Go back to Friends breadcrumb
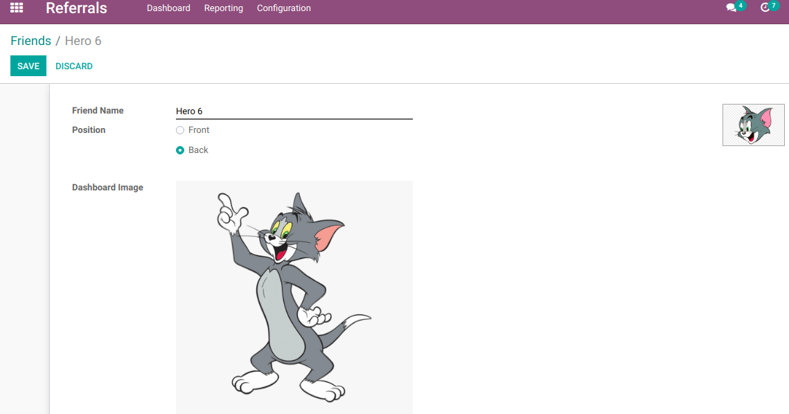Image resolution: width=789 pixels, height=414 pixels. click(30, 41)
